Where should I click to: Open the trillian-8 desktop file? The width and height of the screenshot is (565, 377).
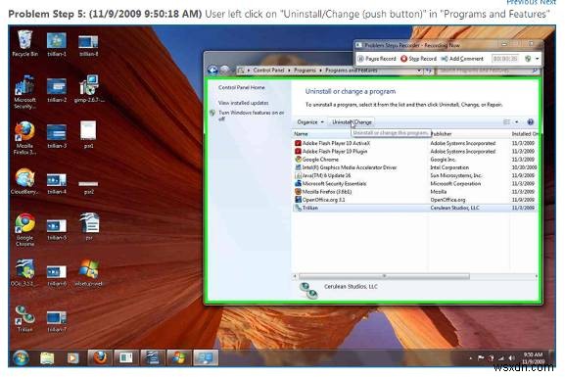pos(88,45)
